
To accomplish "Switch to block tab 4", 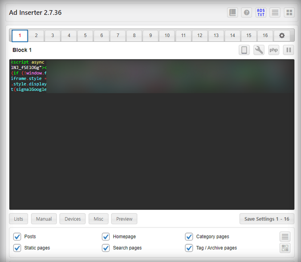I will 69,36.
